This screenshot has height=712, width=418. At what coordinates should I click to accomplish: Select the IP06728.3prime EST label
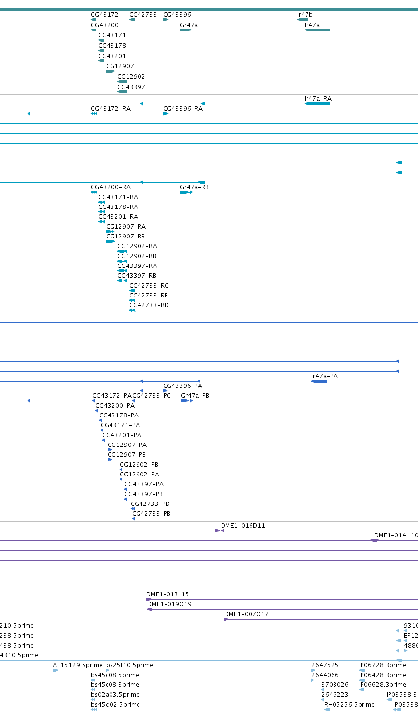pyautogui.click(x=383, y=665)
